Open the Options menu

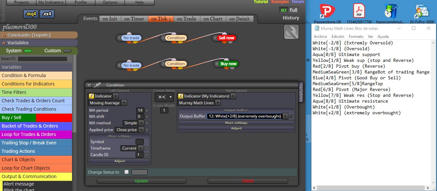point(110,2)
